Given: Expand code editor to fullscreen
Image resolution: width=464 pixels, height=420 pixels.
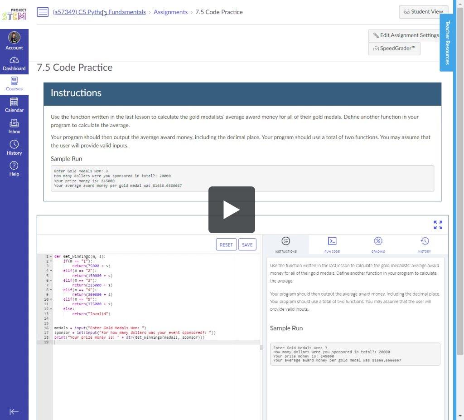Looking at the screenshot, I should pos(438,225).
